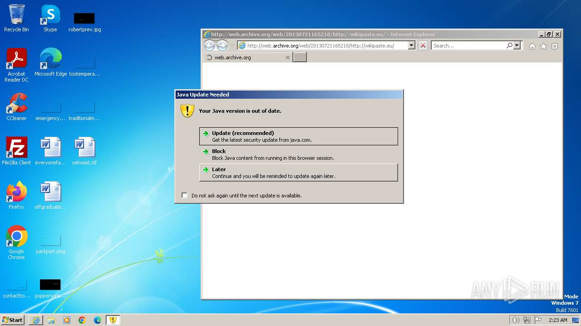Screen dimensions: 581x326
Task: Open a new blank tab
Action: pyautogui.click(x=300, y=57)
